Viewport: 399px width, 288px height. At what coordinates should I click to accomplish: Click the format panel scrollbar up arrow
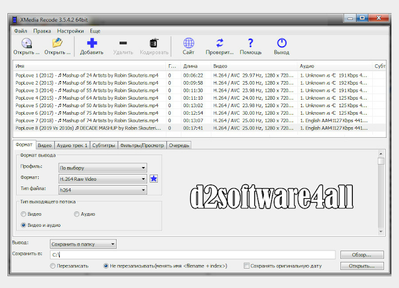coord(381,154)
